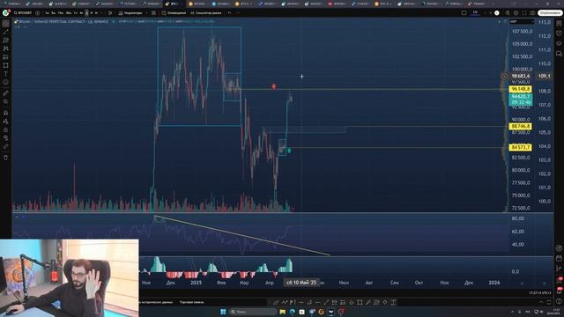Add a symbol to compare
Screen dimensions: 564x317
[x=37, y=13]
